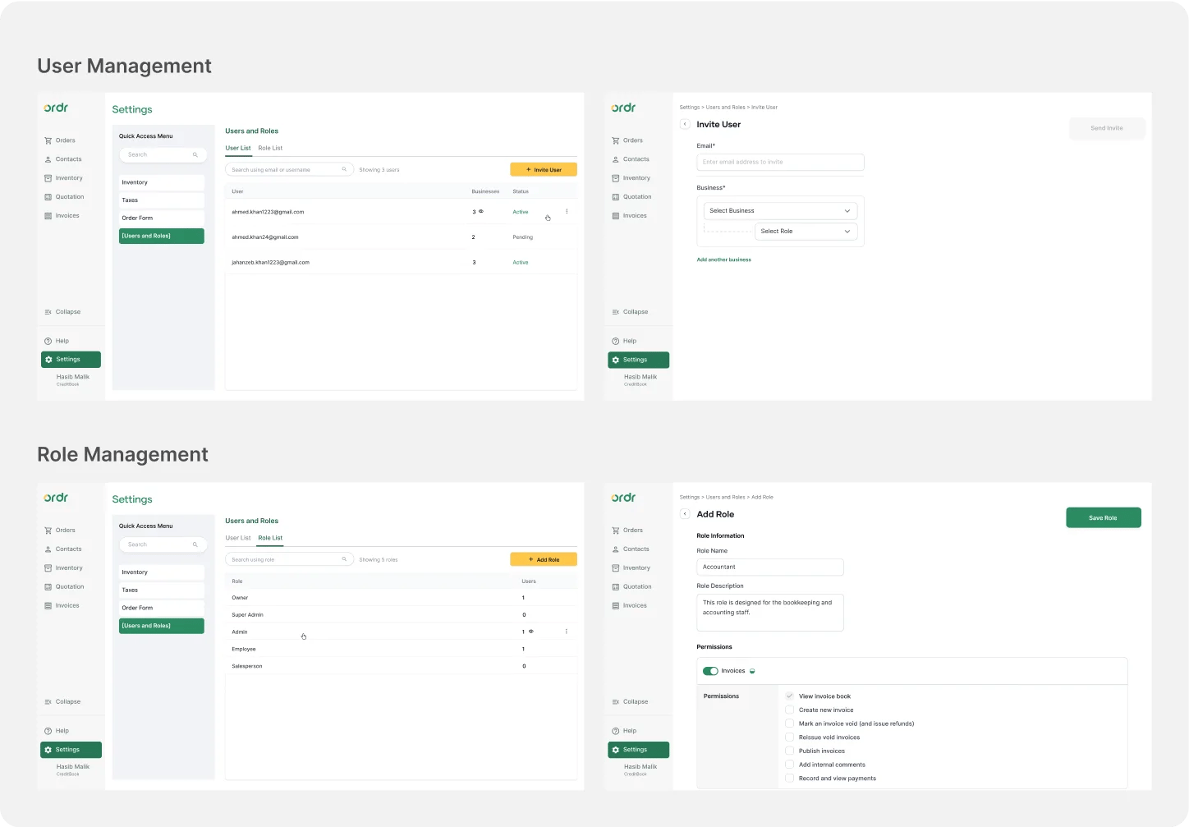Click magnifier icon in 'Search using role' field
This screenshot has width=1189, height=827.
pos(344,559)
